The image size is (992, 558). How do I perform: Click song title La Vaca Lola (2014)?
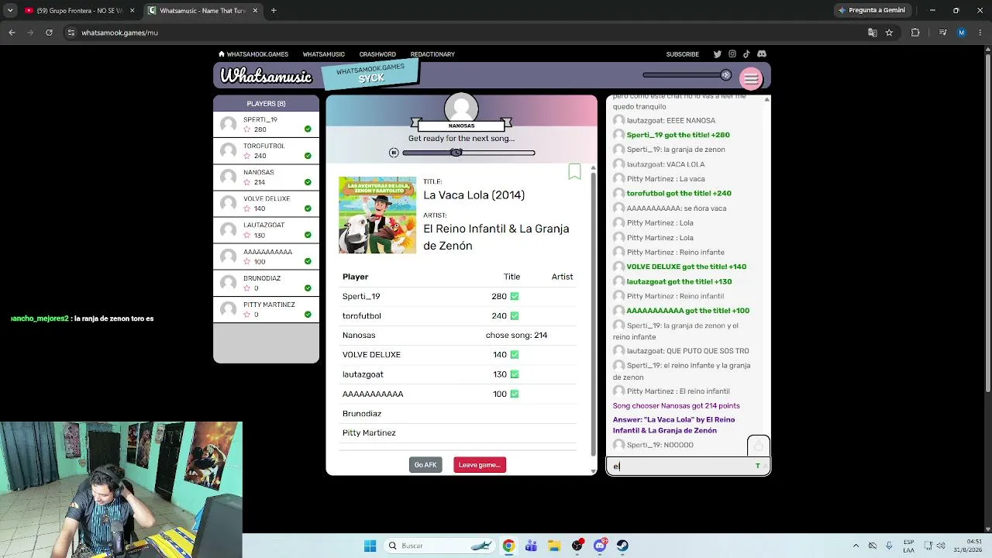pyautogui.click(x=474, y=195)
